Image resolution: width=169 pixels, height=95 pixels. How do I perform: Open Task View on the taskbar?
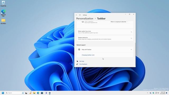tap(26, 93)
